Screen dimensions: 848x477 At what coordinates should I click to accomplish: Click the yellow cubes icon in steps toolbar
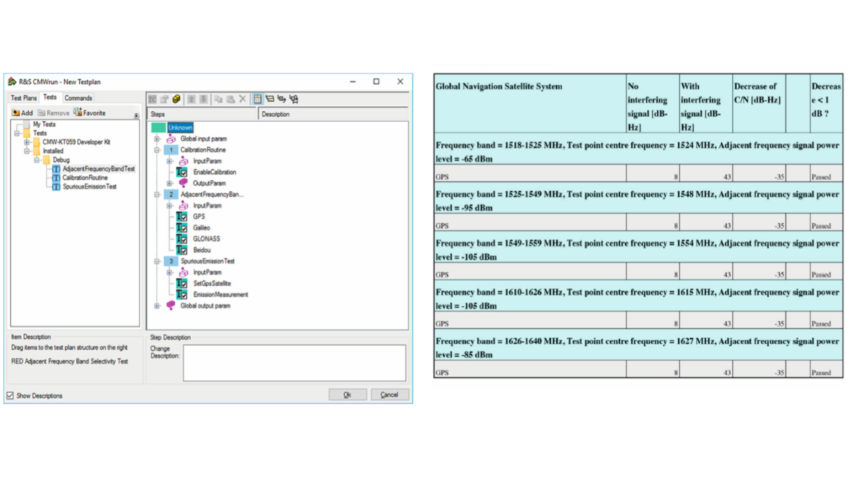click(x=176, y=99)
